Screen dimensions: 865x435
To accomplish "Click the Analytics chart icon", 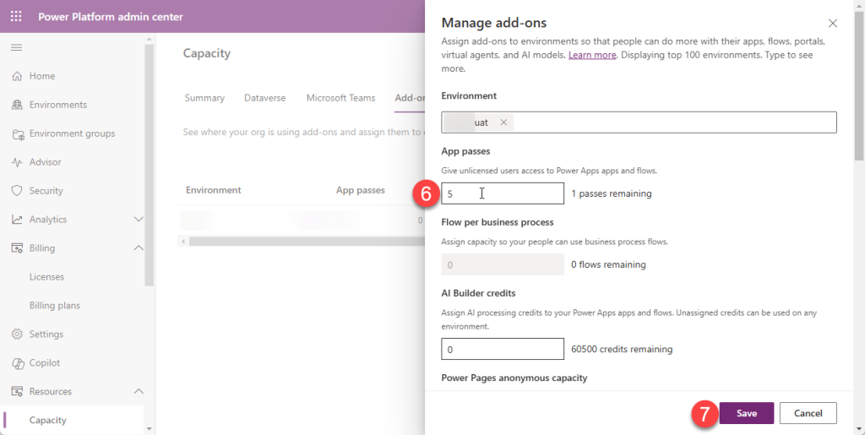I will (x=17, y=220).
